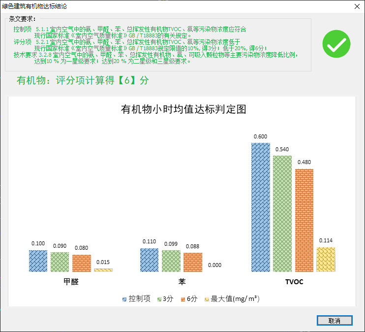Select the TVOC orange bar labeled 0.480

[x=304, y=220]
